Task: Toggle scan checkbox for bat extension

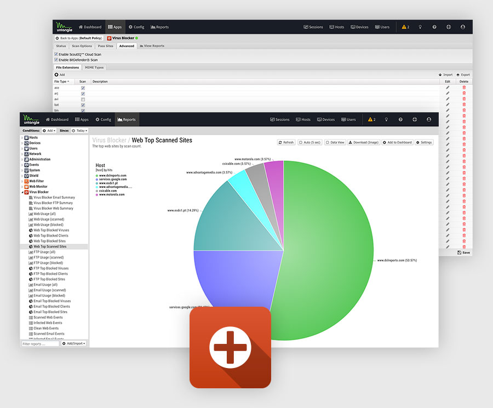Action: pos(83,105)
